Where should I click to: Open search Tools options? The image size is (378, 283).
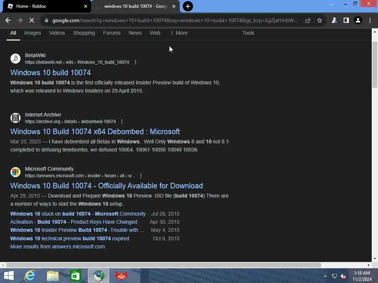point(248,33)
